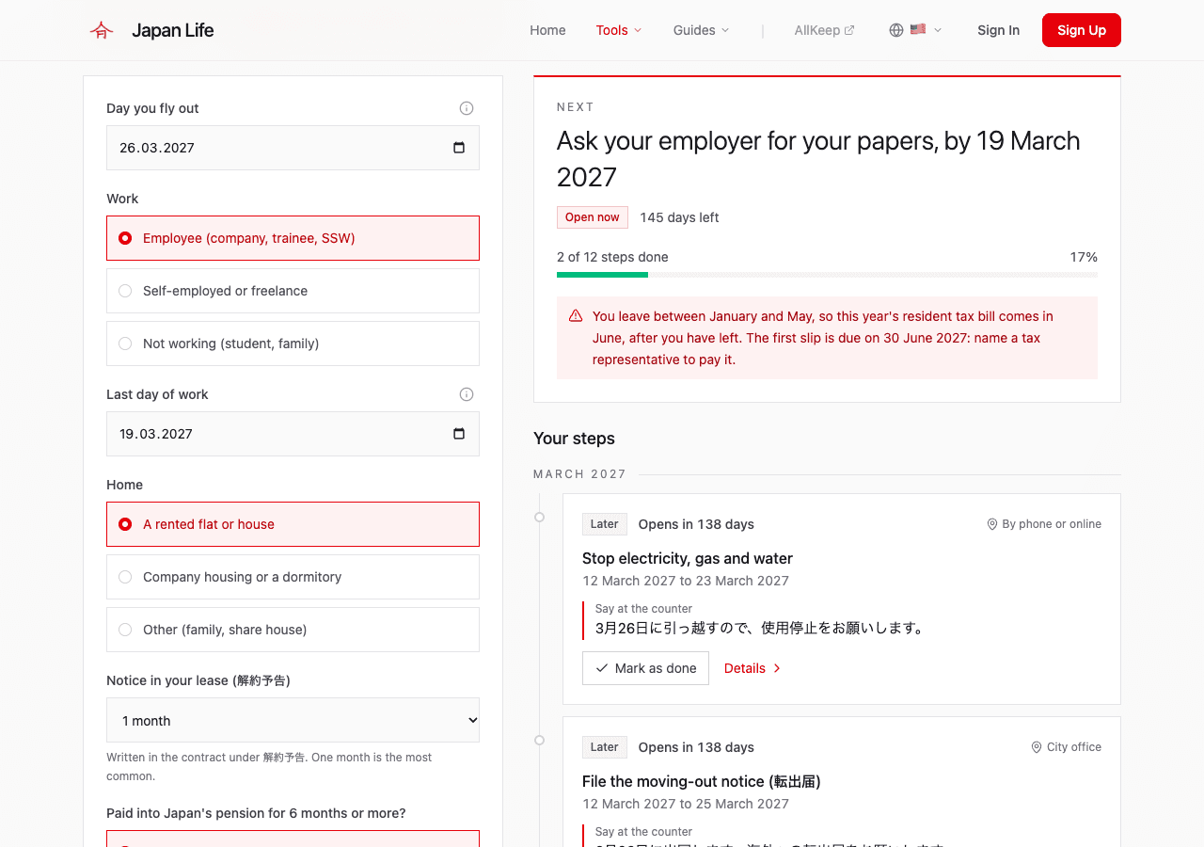1204x847 pixels.
Task: Click Later badge on moving-out notice step
Action: pos(605,747)
